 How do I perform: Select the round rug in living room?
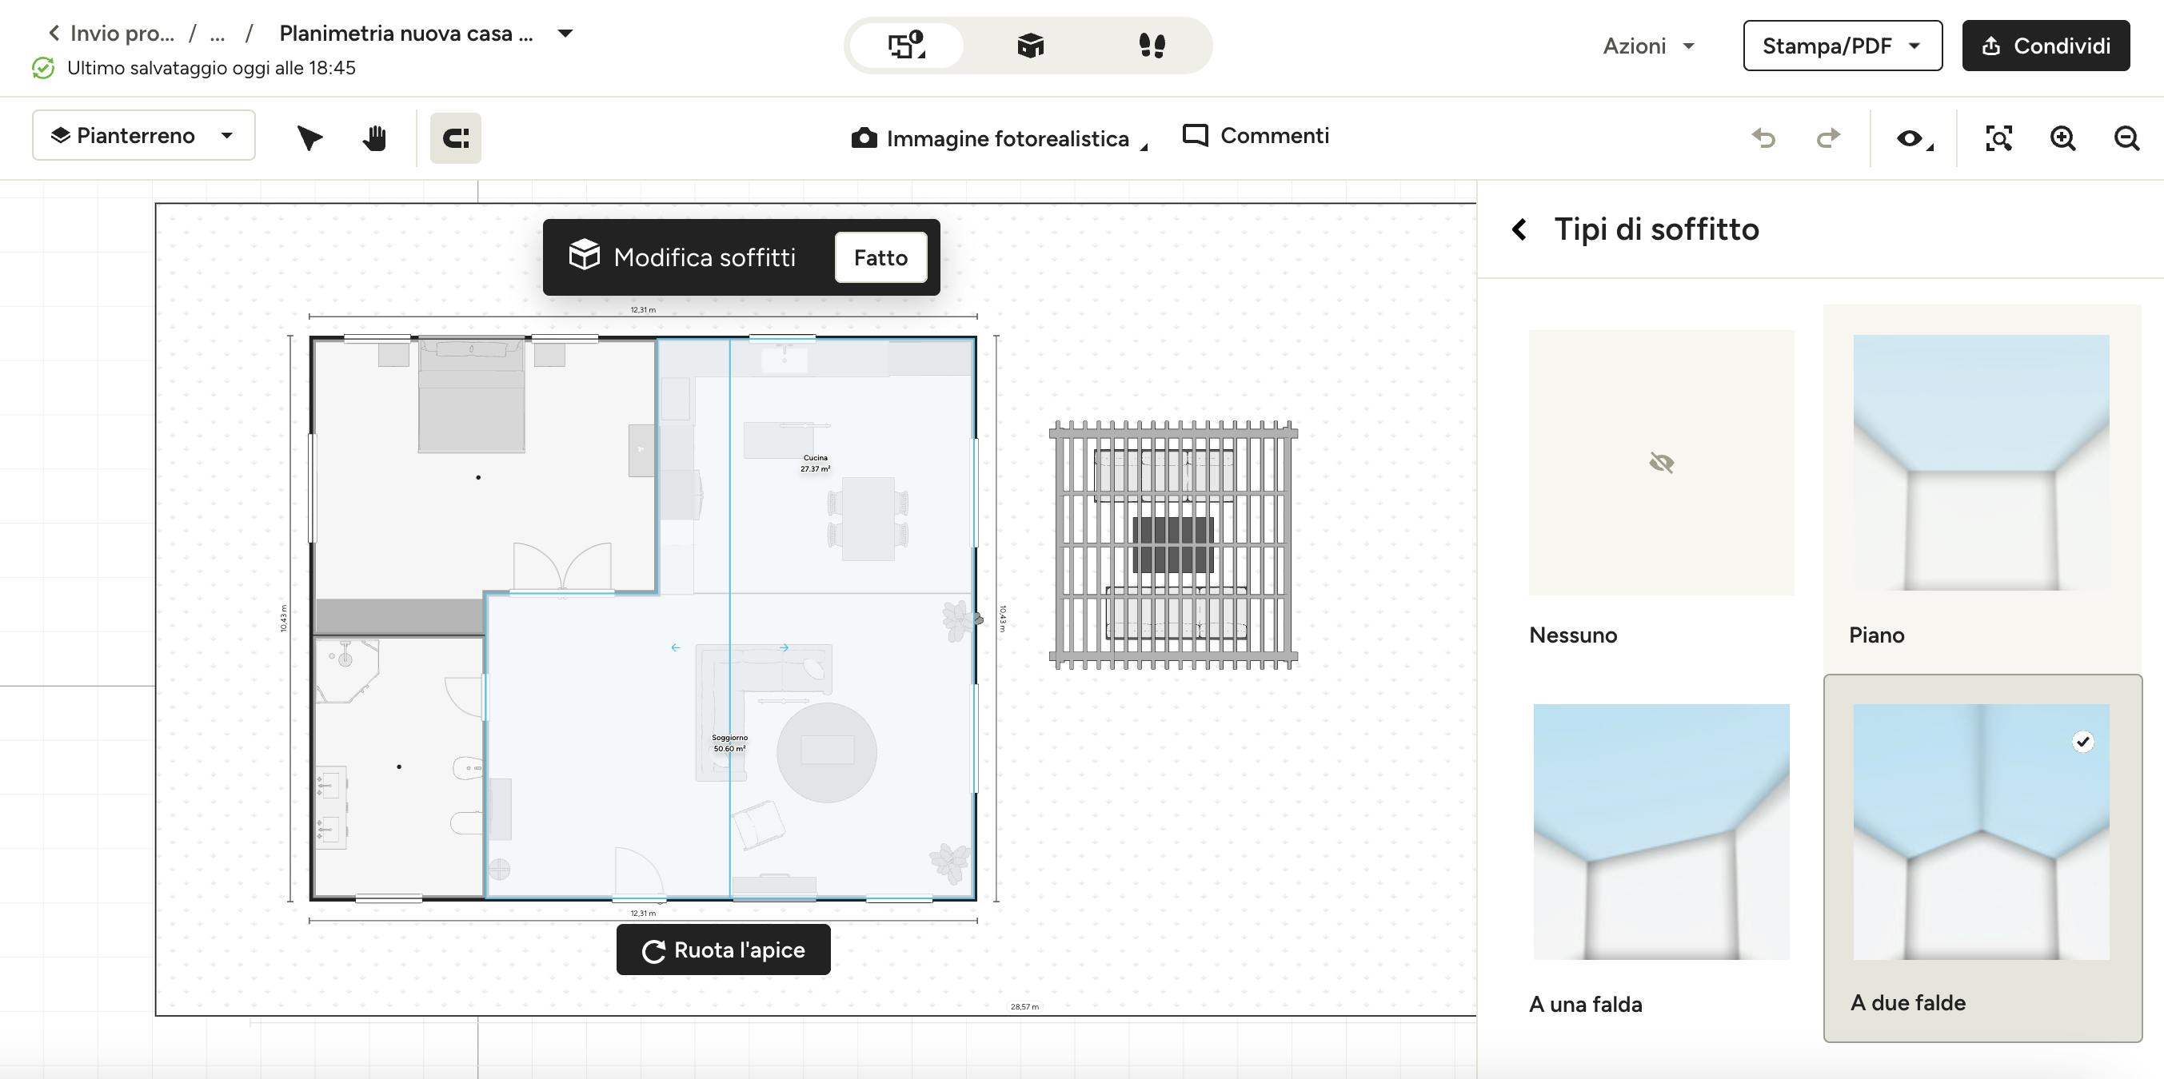coord(827,752)
